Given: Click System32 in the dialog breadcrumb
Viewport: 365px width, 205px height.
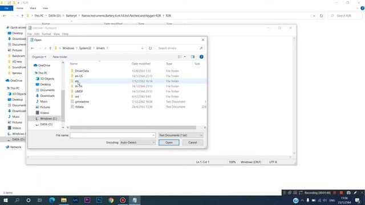Looking at the screenshot, I should (85, 48).
